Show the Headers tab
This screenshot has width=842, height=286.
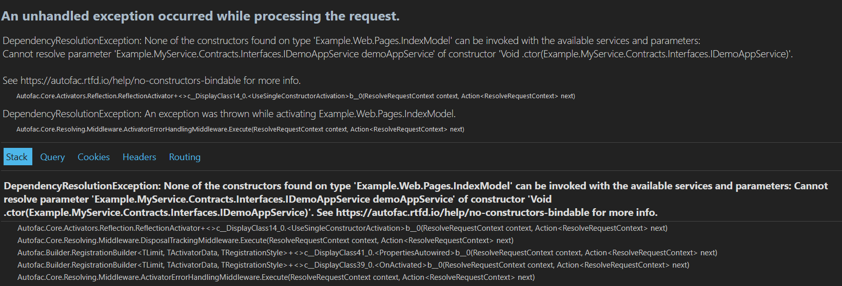[139, 157]
